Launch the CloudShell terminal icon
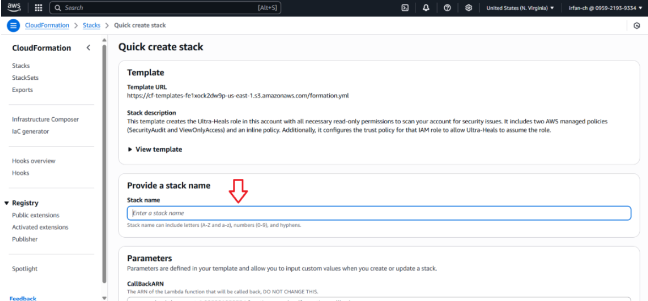The height and width of the screenshot is (301, 648). click(x=405, y=8)
